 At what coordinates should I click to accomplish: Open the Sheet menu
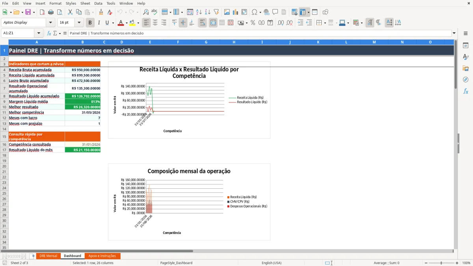pyautogui.click(x=85, y=3)
